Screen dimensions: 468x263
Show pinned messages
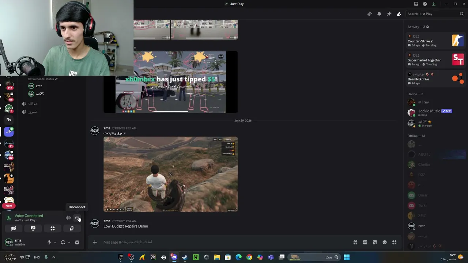pos(389,14)
